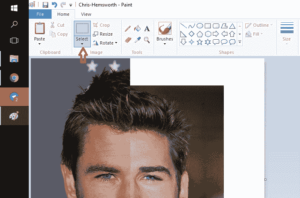This screenshot has height=198, width=300.
Task: Redo the last undone action
Action: point(63,5)
